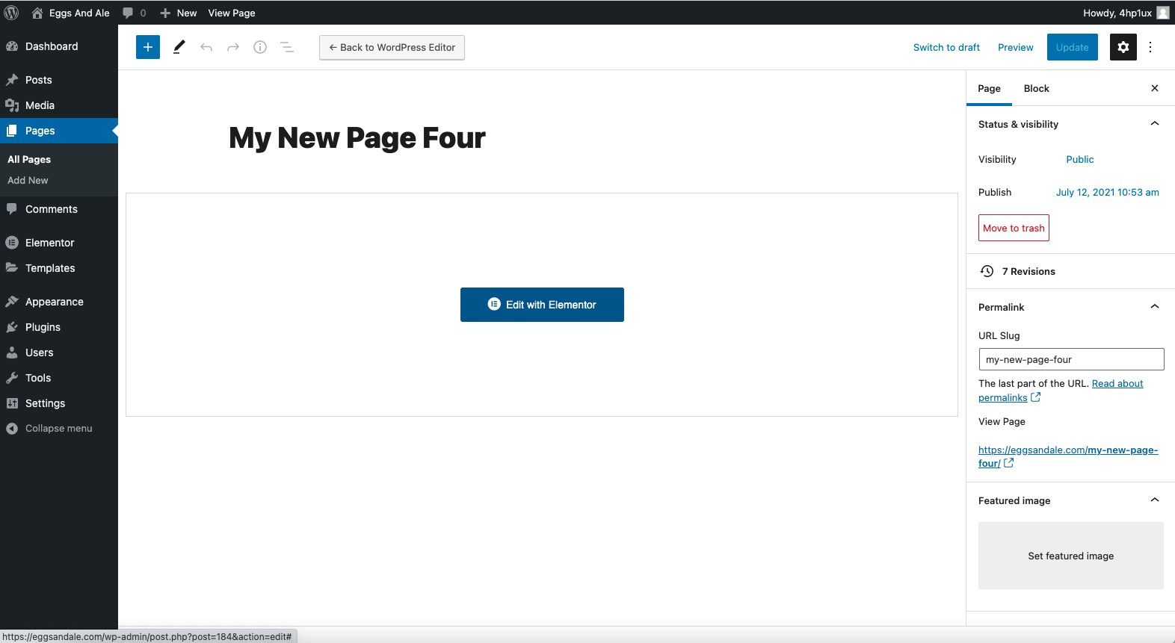Open the Elementor sidebar item
The height and width of the screenshot is (643, 1175).
59,243
